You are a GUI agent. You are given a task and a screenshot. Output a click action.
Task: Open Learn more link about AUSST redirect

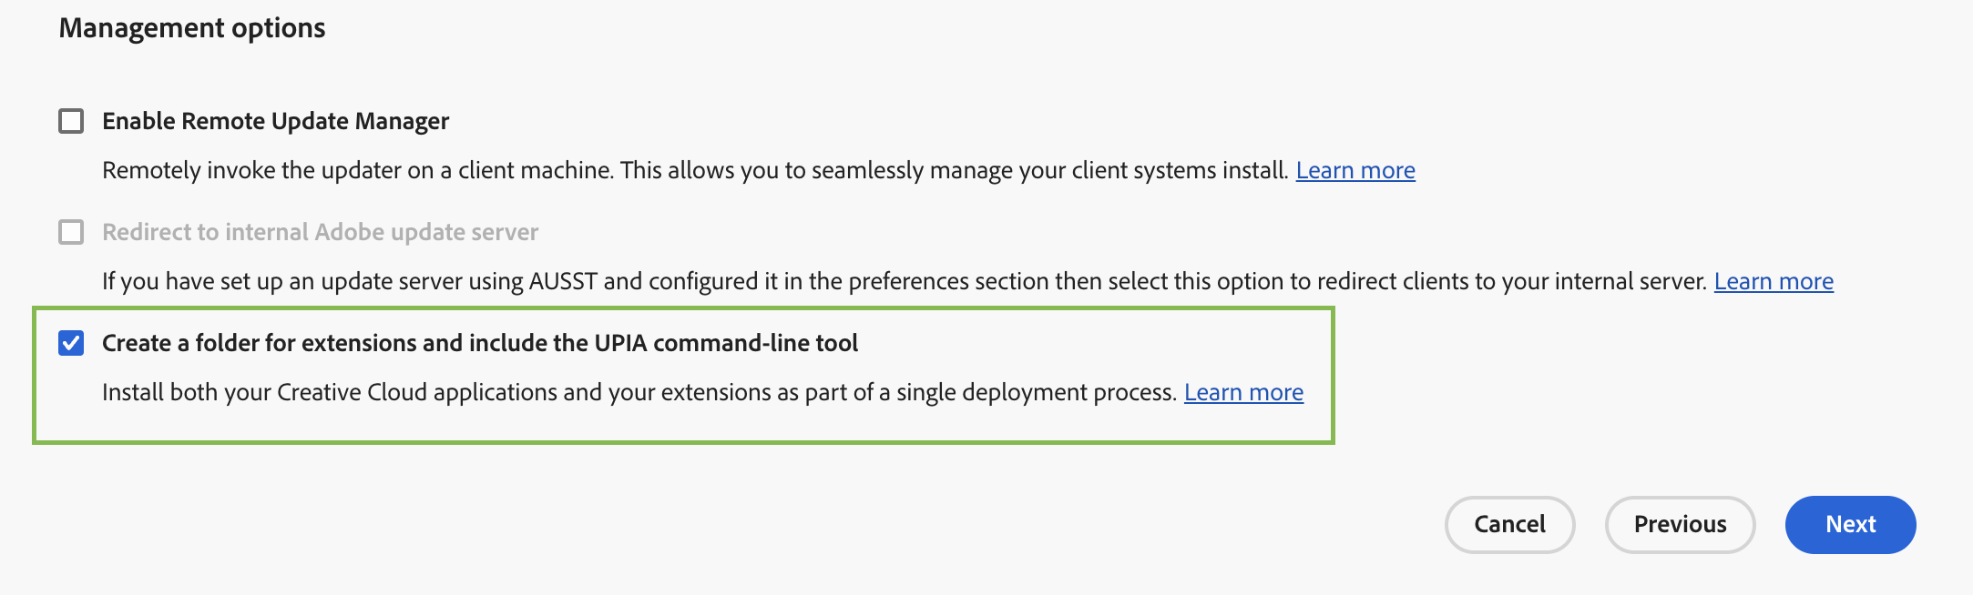click(1773, 281)
